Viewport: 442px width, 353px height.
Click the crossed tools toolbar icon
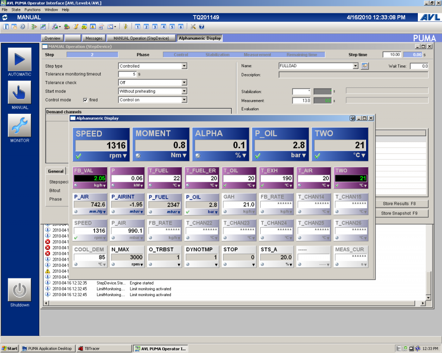click(x=193, y=27)
